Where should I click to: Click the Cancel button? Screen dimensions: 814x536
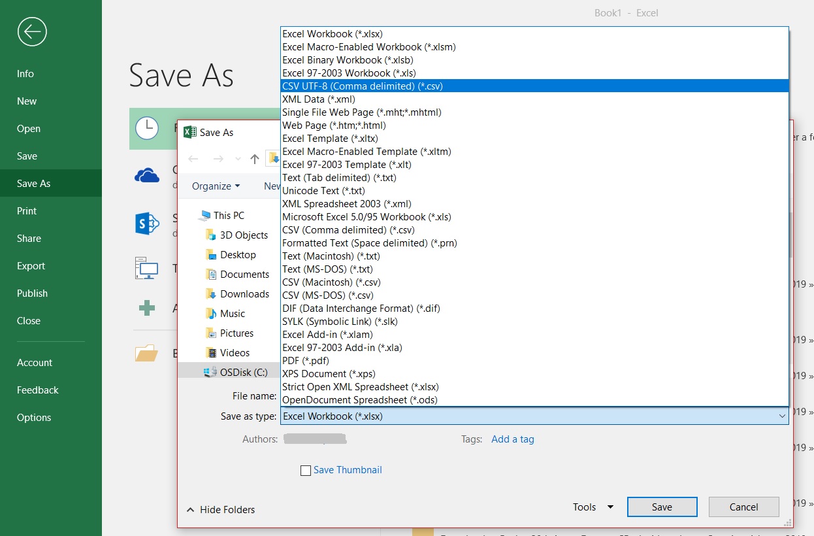(744, 507)
